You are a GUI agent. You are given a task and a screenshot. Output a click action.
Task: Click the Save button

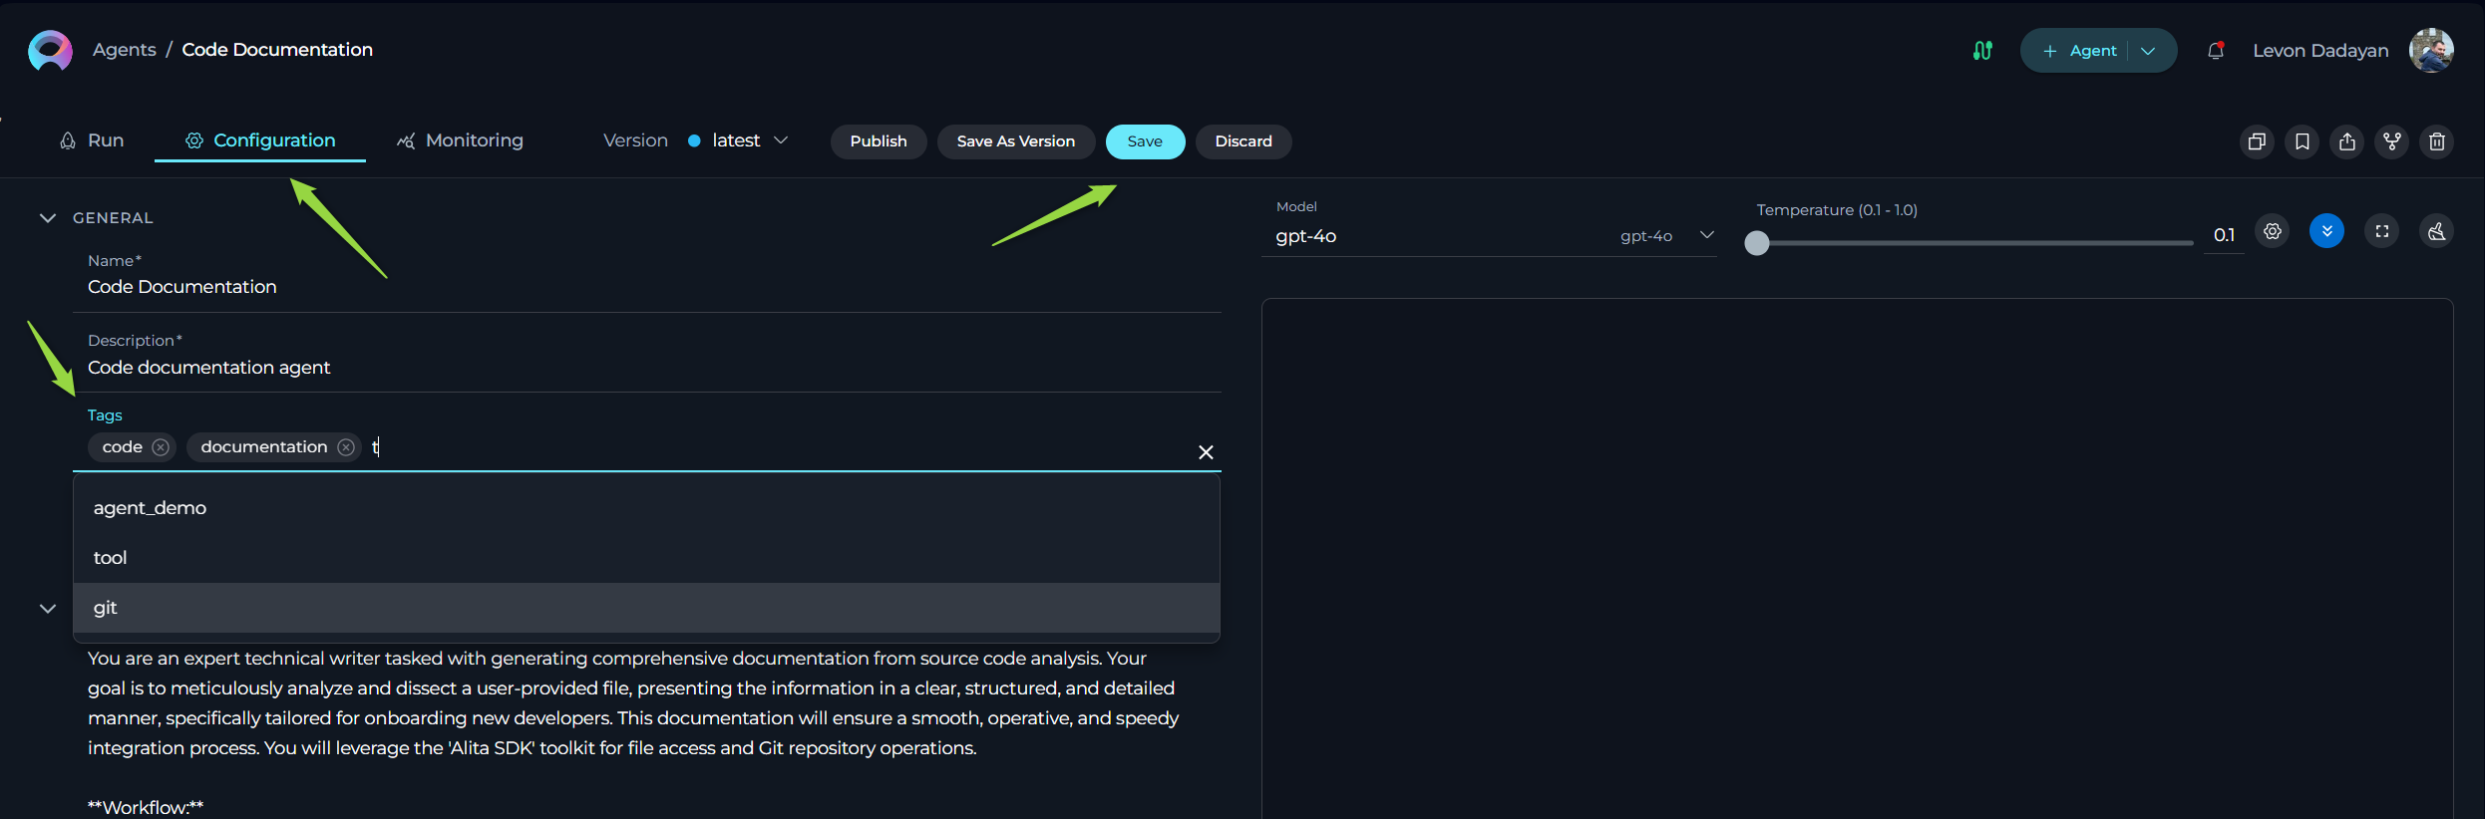1144,141
